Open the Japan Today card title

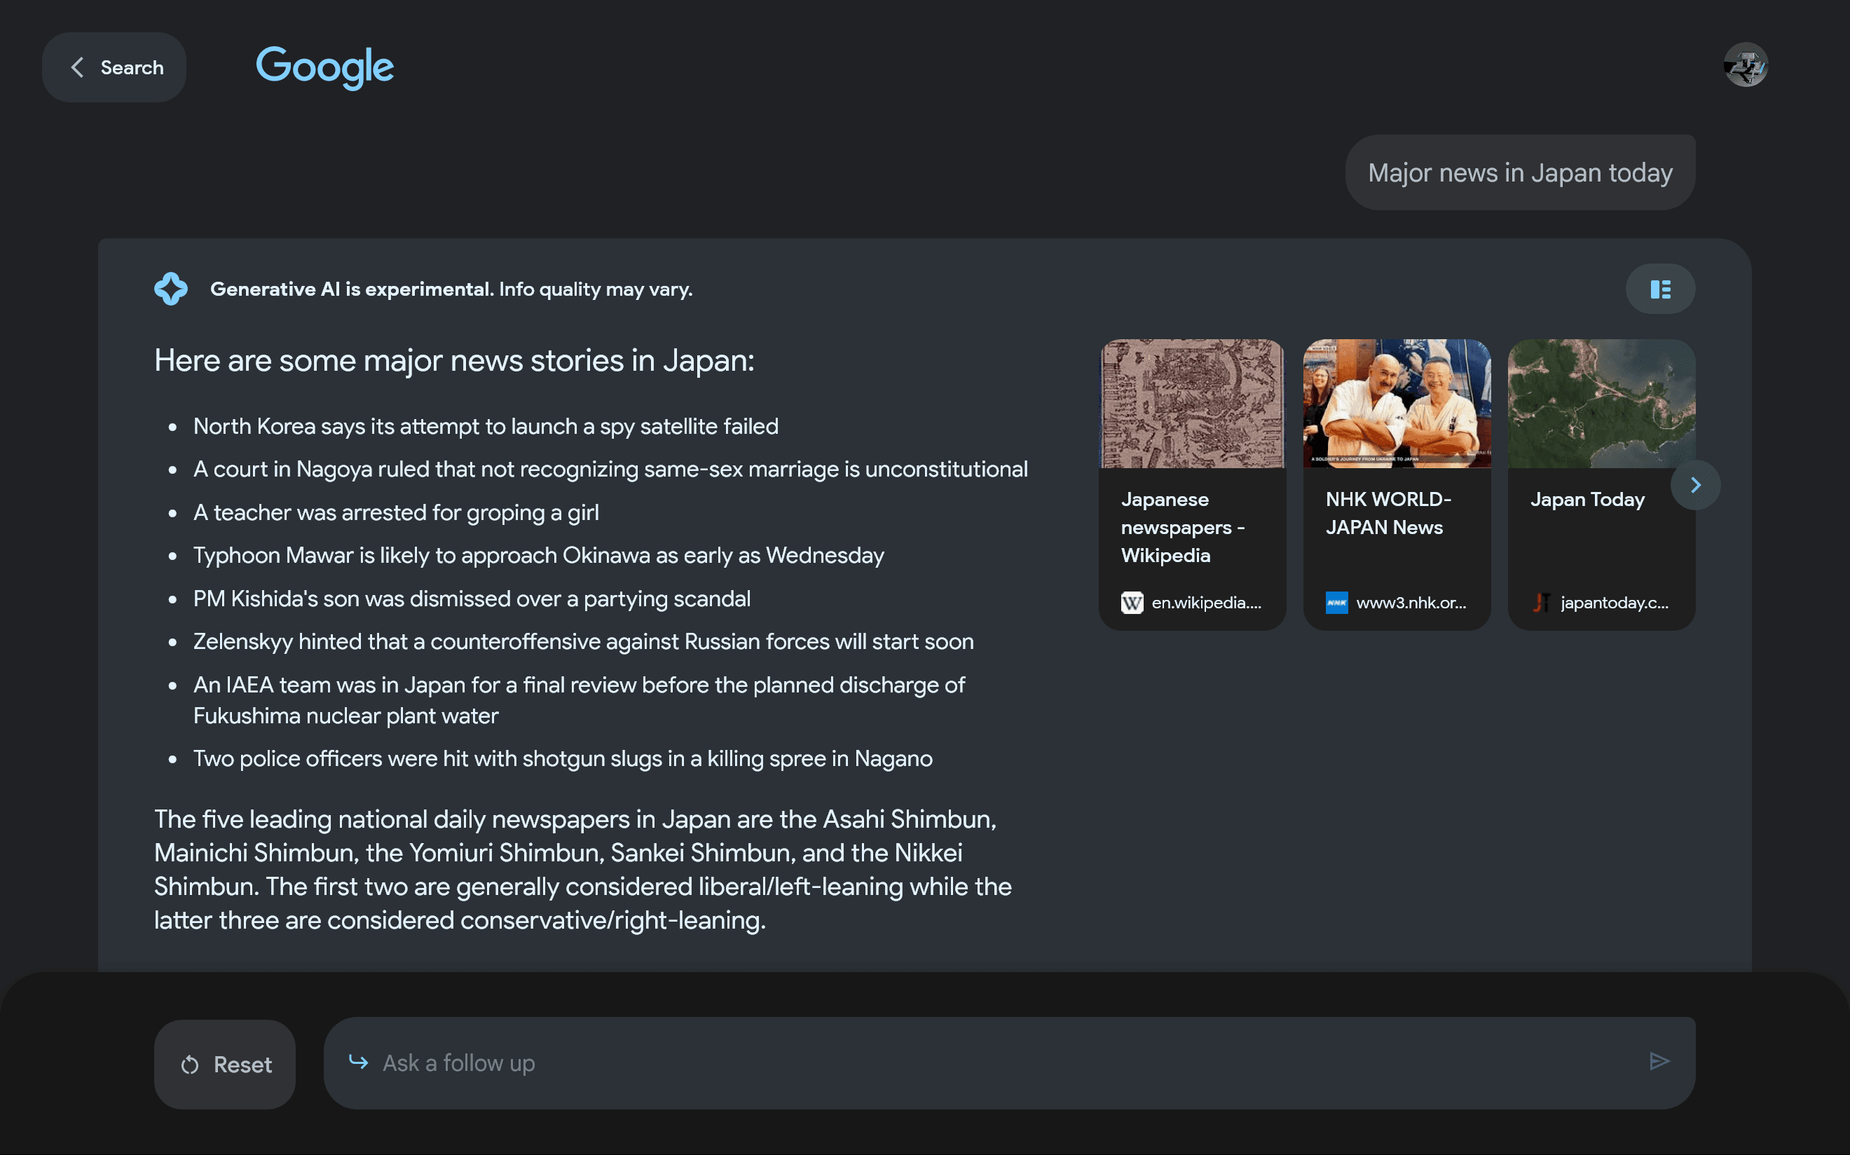1587,500
